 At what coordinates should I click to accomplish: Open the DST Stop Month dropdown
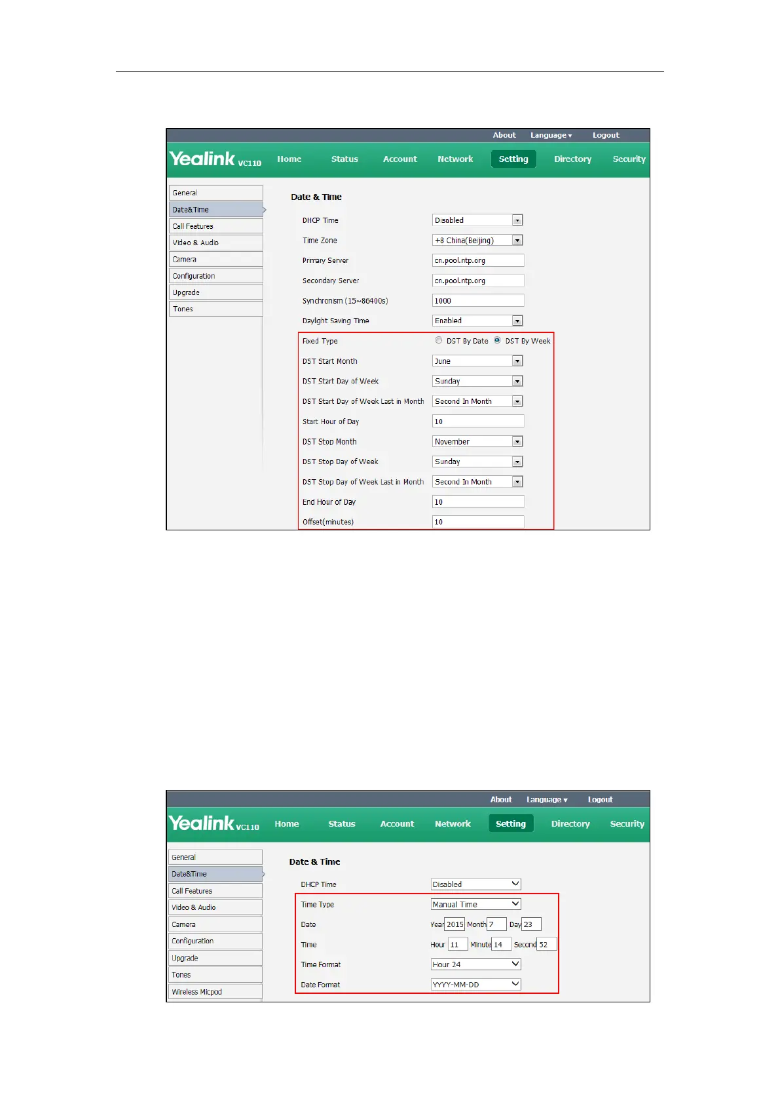pyautogui.click(x=477, y=442)
